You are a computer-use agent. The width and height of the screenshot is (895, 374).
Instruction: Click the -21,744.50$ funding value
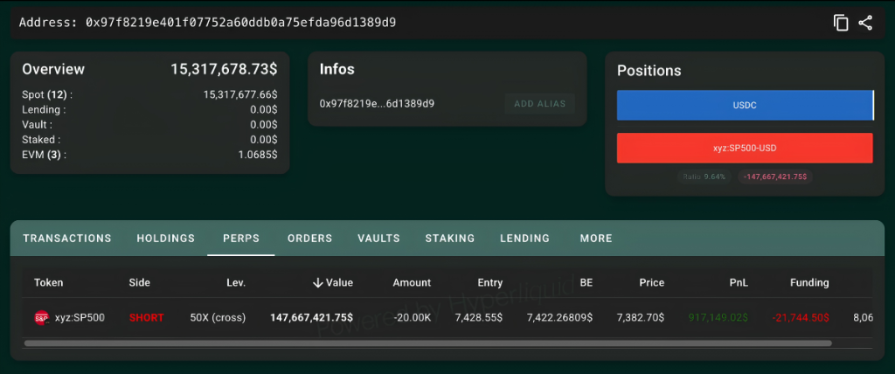pyautogui.click(x=801, y=317)
